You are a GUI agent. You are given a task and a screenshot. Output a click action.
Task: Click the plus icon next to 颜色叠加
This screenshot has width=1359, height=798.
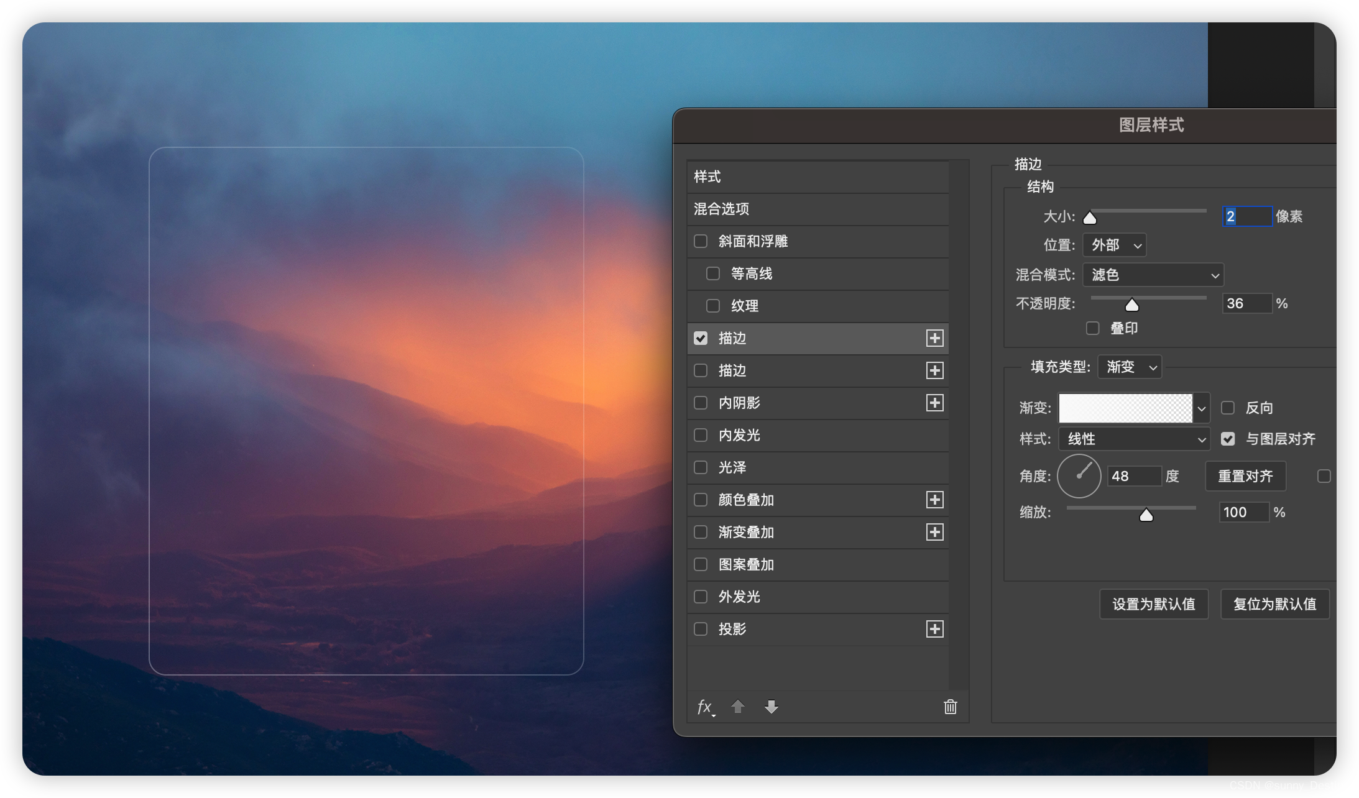[x=934, y=500]
